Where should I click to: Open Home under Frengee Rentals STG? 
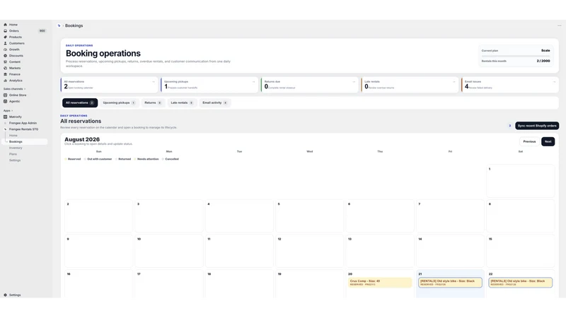coord(13,135)
